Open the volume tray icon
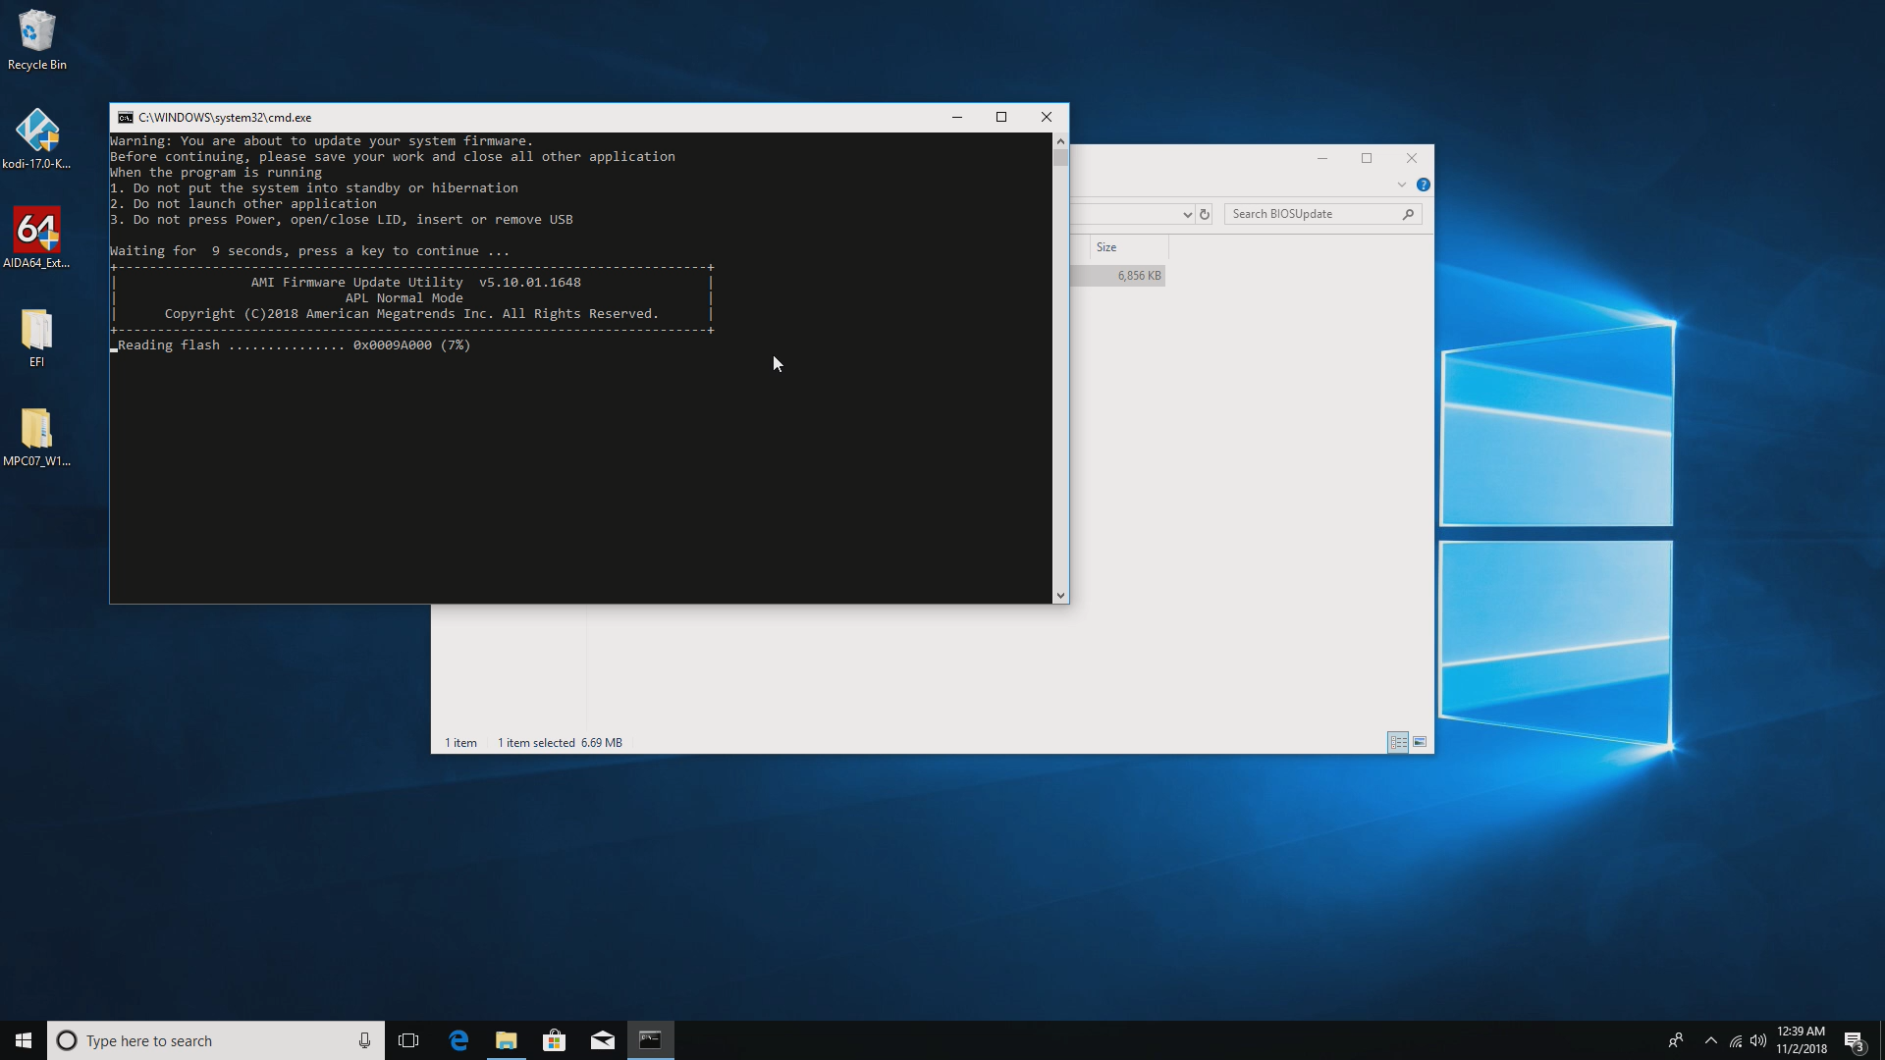This screenshot has height=1060, width=1885. click(x=1758, y=1041)
